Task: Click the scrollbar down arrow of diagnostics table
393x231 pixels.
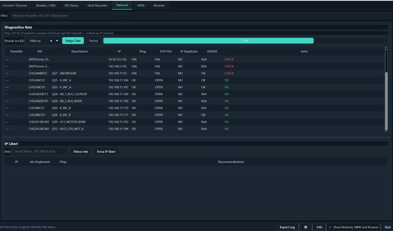Action: pos(386,131)
